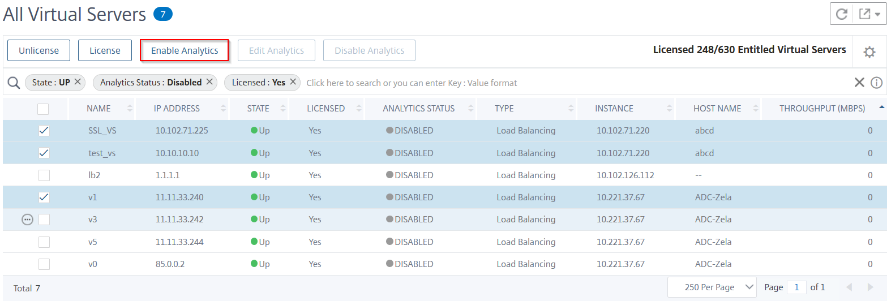This screenshot has height=301, width=891.
Task: Click the THROUGHPUT (MBPS) column header
Action: 822,108
